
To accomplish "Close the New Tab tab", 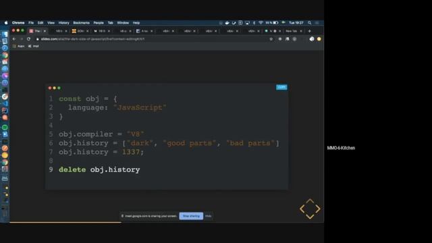I will pos(301,31).
